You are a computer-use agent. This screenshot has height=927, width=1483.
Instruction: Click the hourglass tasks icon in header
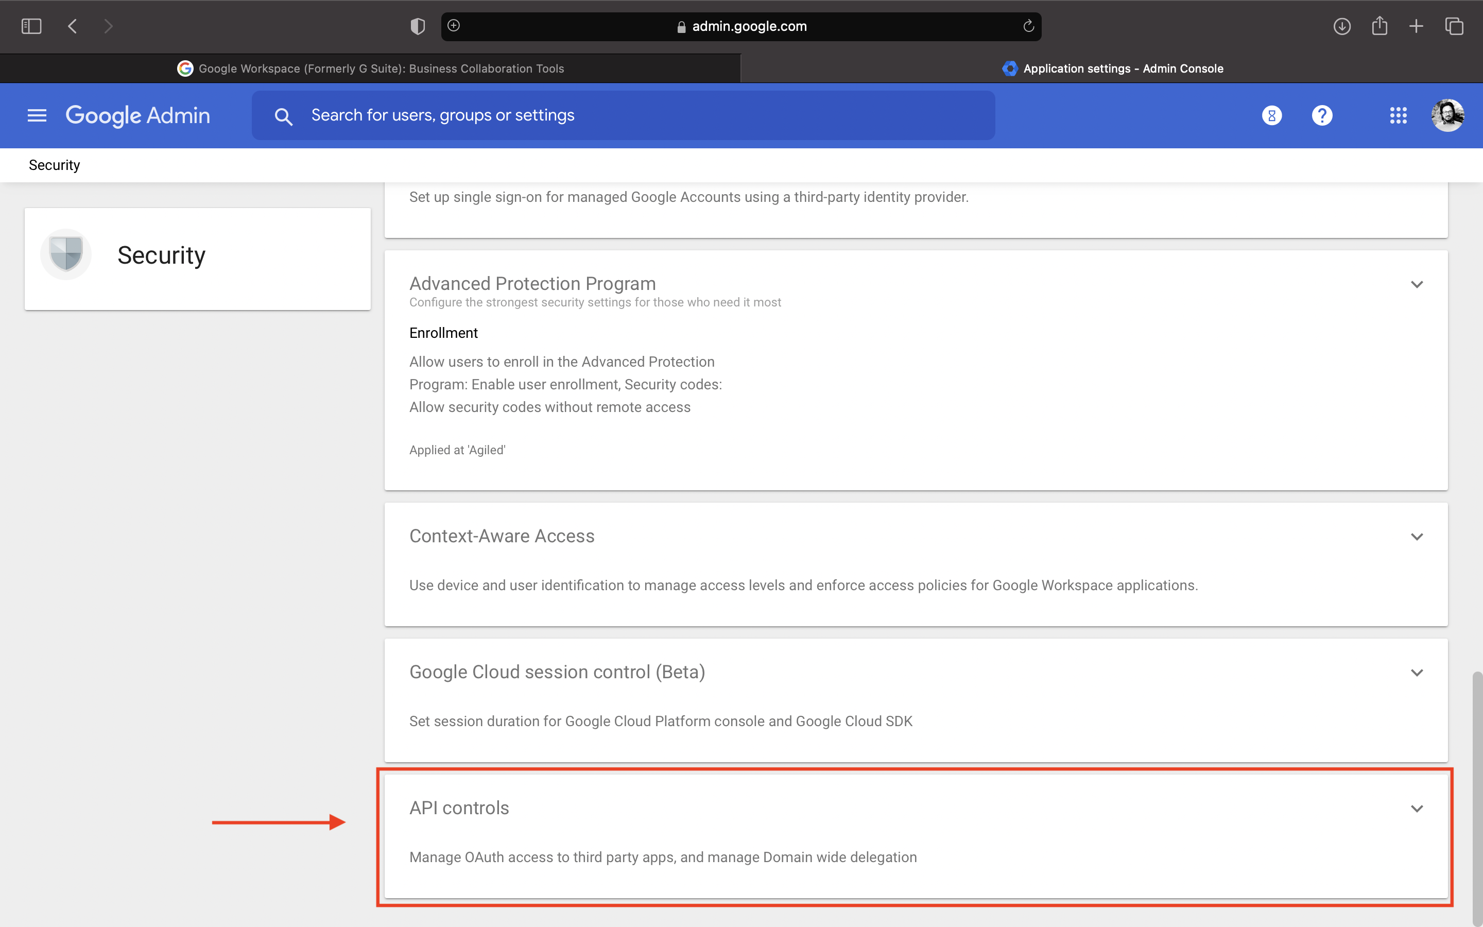point(1271,115)
